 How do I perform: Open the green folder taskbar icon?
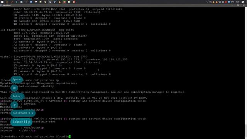coord(69,2)
